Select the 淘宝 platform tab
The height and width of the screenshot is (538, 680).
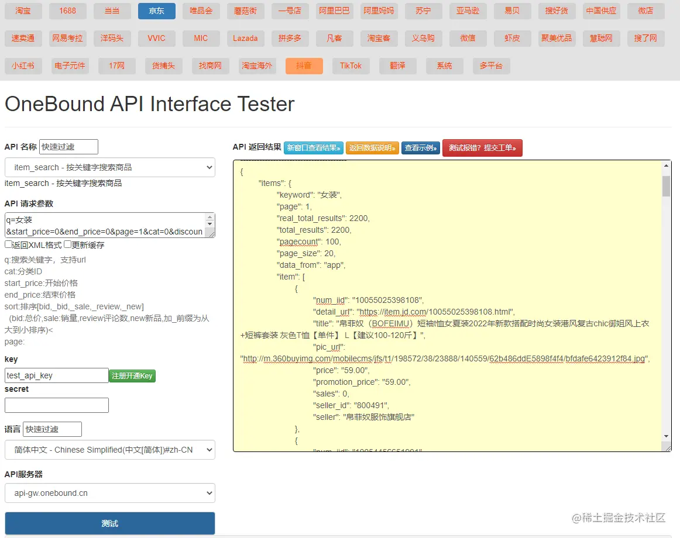coord(23,11)
